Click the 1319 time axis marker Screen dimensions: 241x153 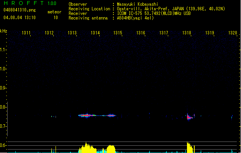(210, 33)
